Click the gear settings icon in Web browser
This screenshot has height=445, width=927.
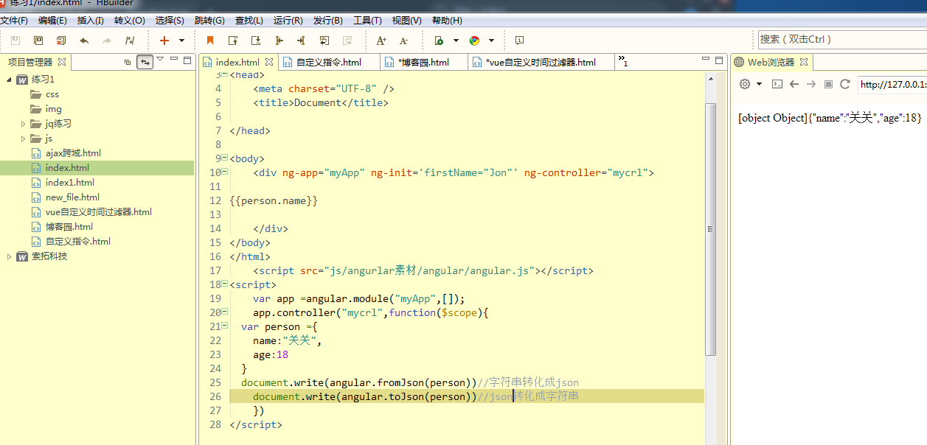point(745,84)
